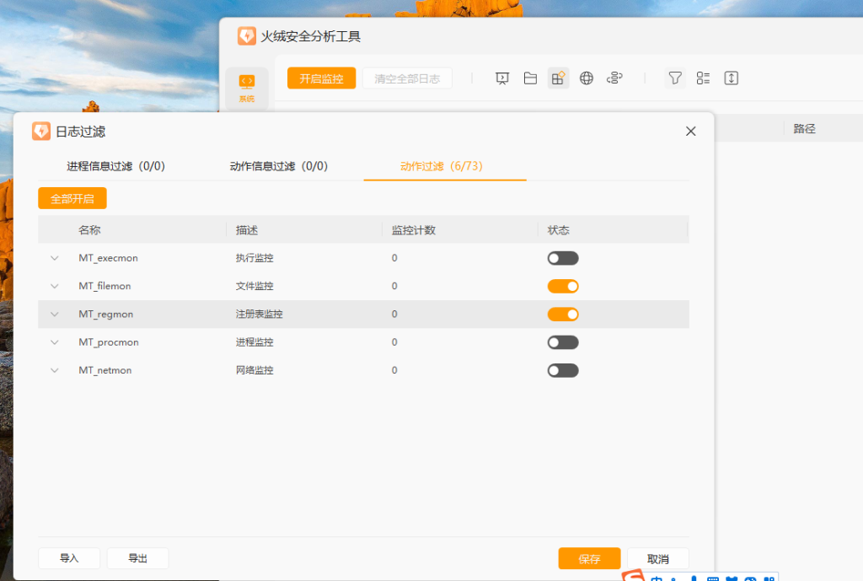Screen dimensions: 863x581
Task: Click the 文件监控 description
Action: point(255,287)
